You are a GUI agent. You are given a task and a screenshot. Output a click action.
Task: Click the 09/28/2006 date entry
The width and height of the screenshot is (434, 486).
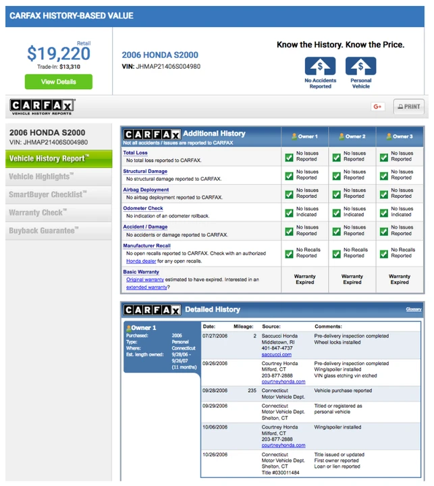[x=215, y=391]
